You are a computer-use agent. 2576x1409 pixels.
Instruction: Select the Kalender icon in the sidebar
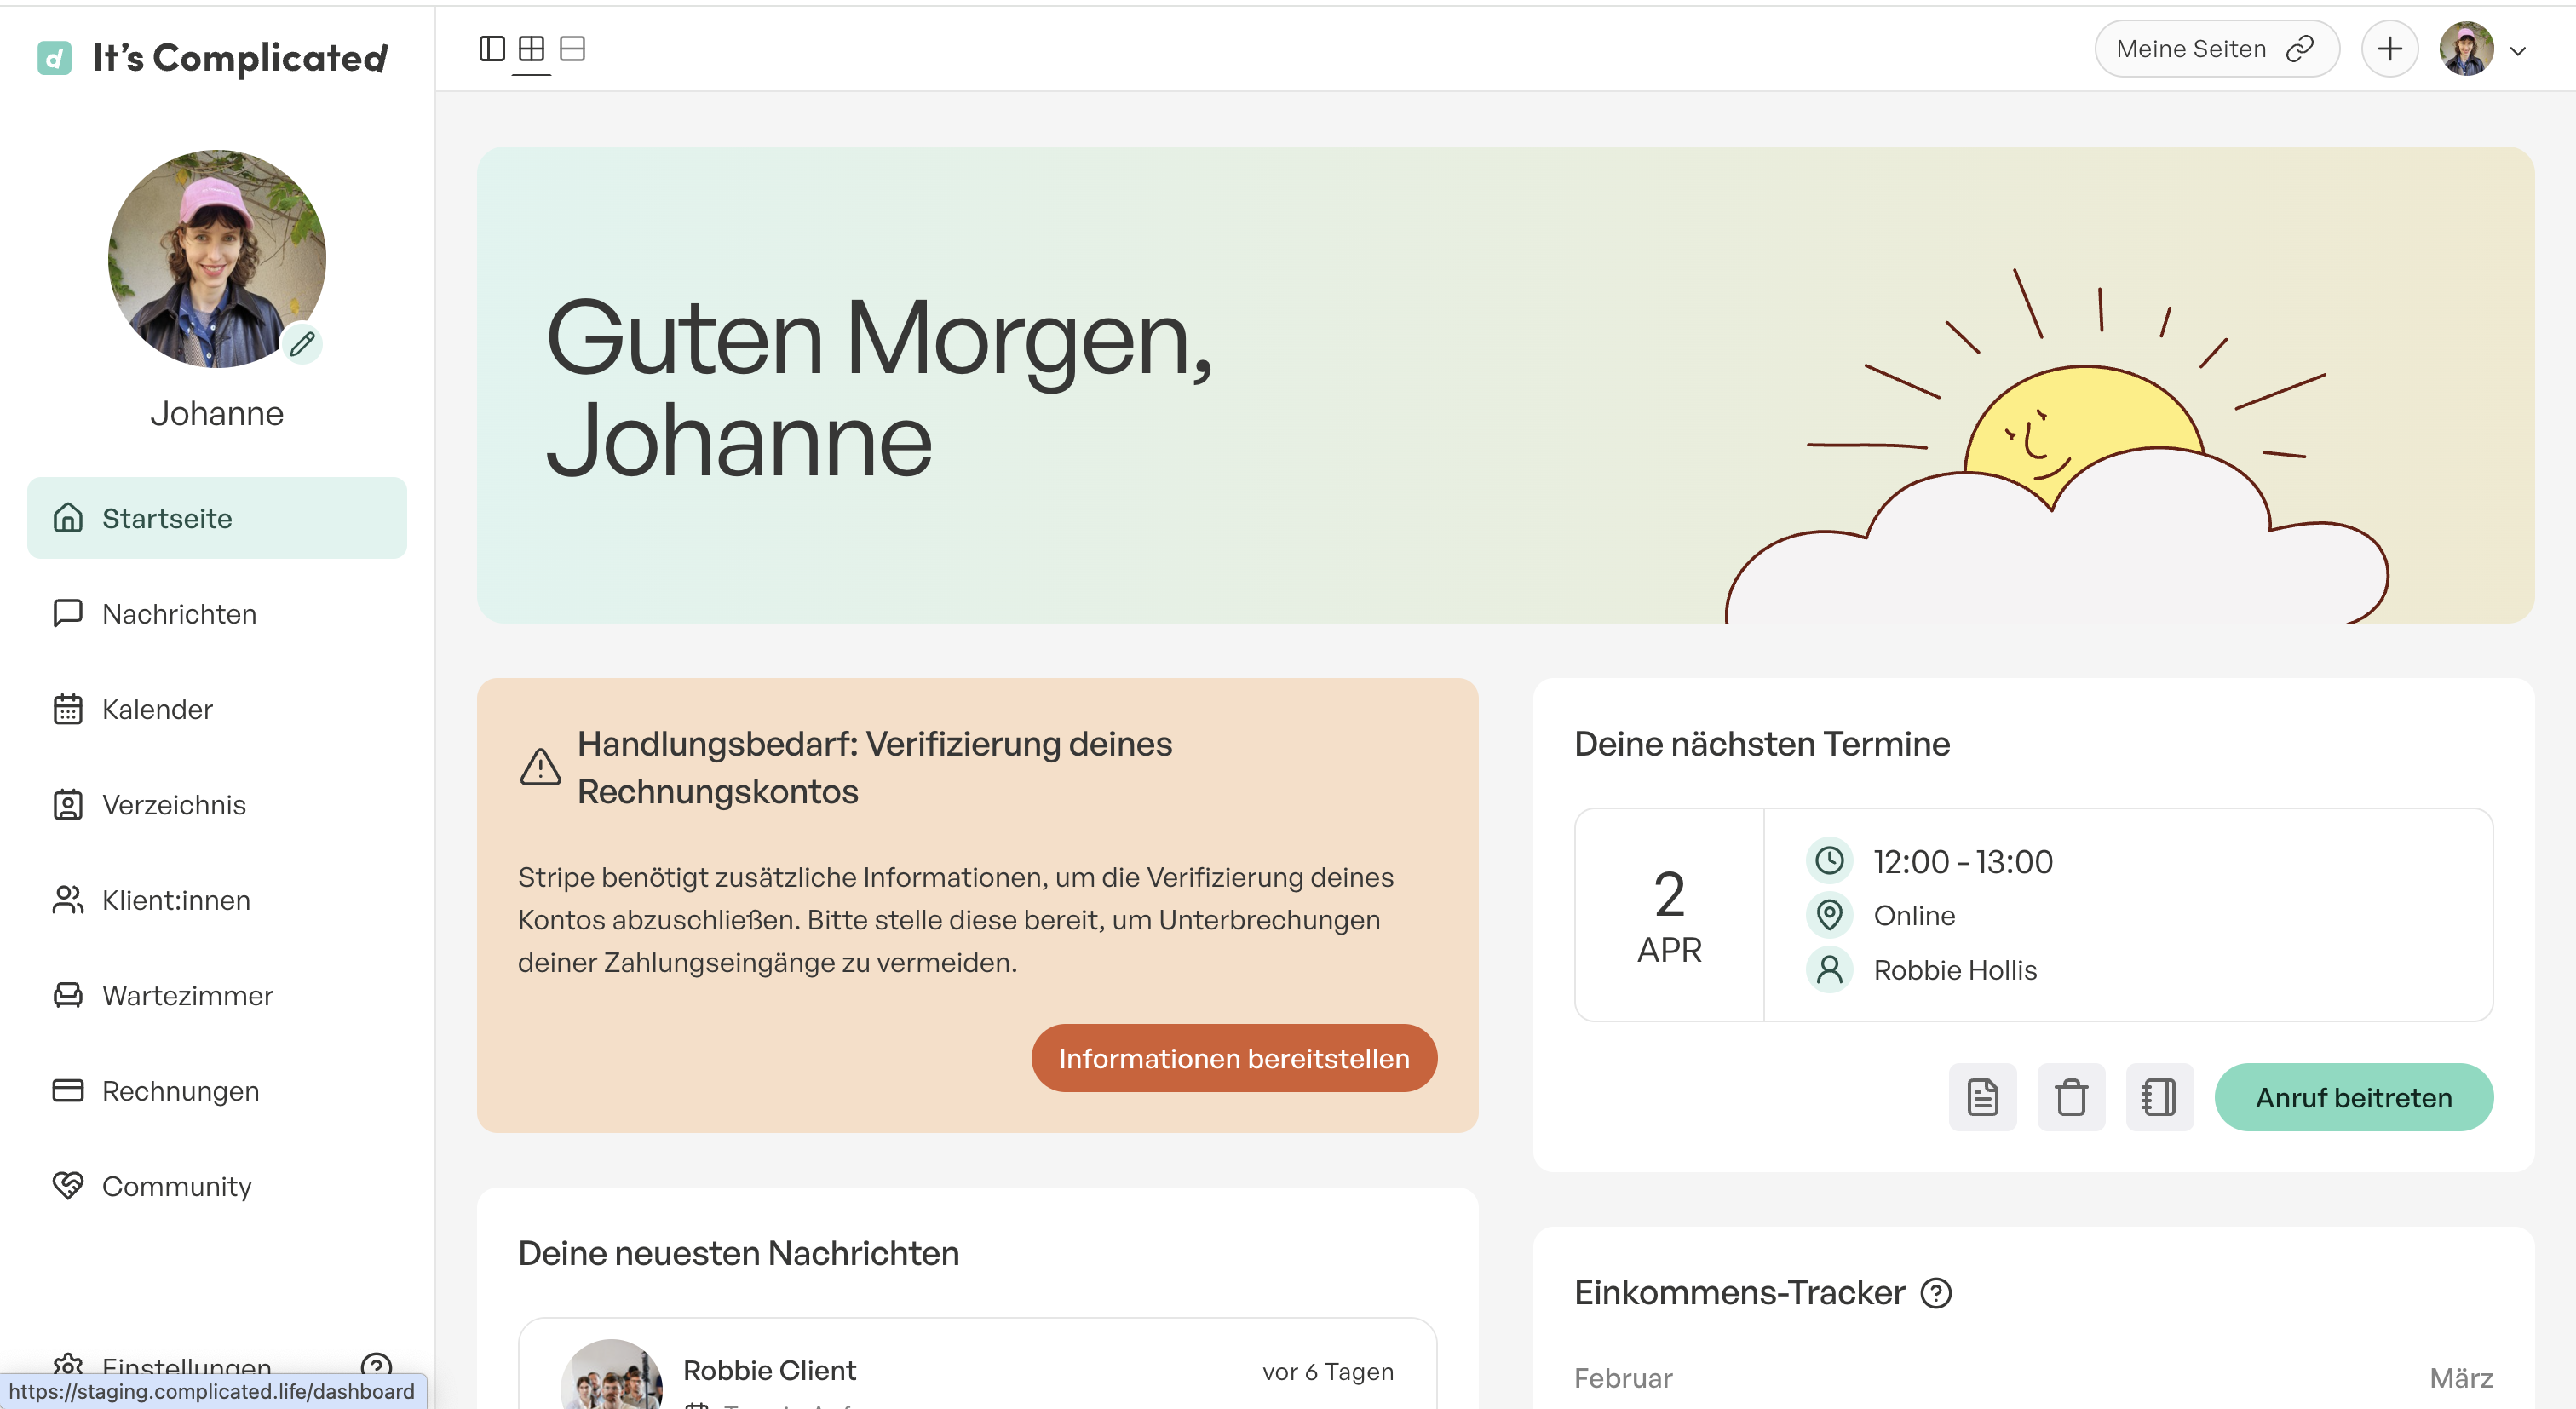click(x=67, y=709)
